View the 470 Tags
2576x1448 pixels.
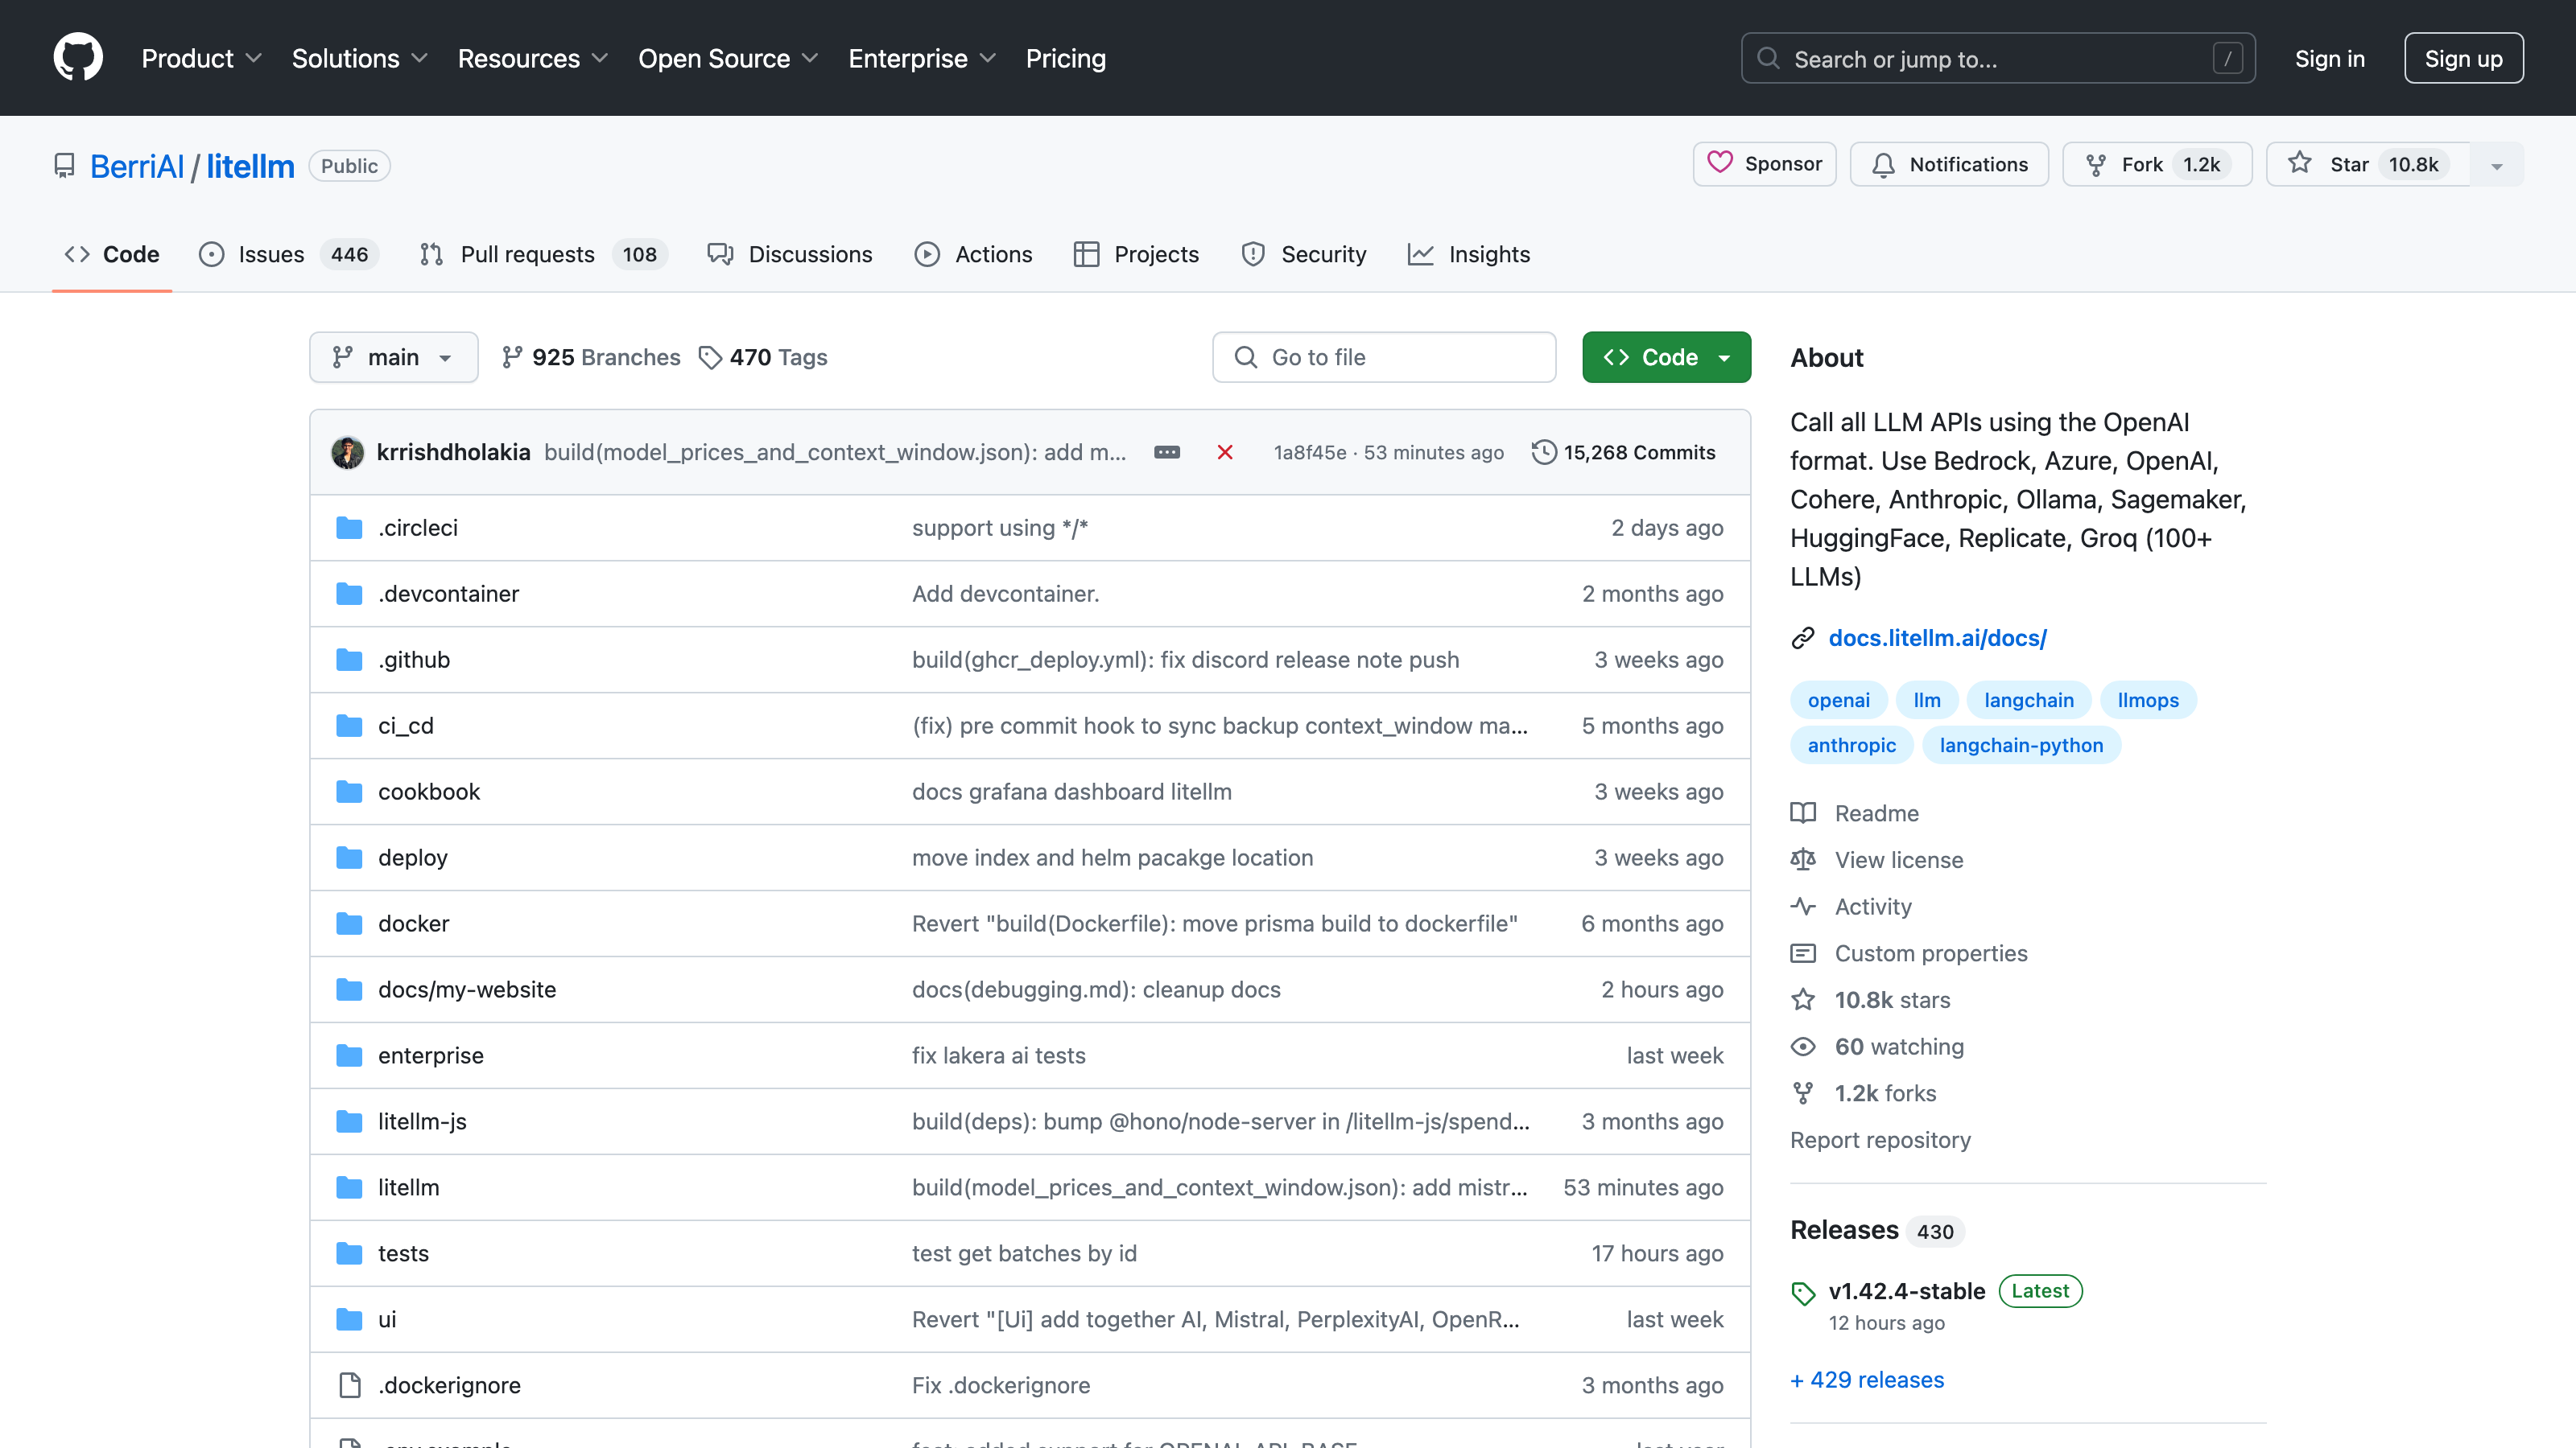click(x=763, y=356)
